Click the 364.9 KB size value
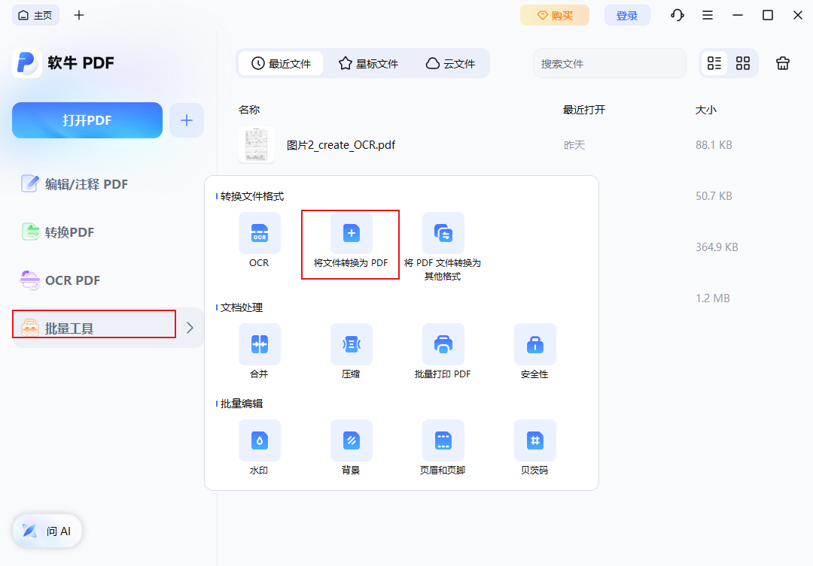This screenshot has width=813, height=566. [x=717, y=247]
